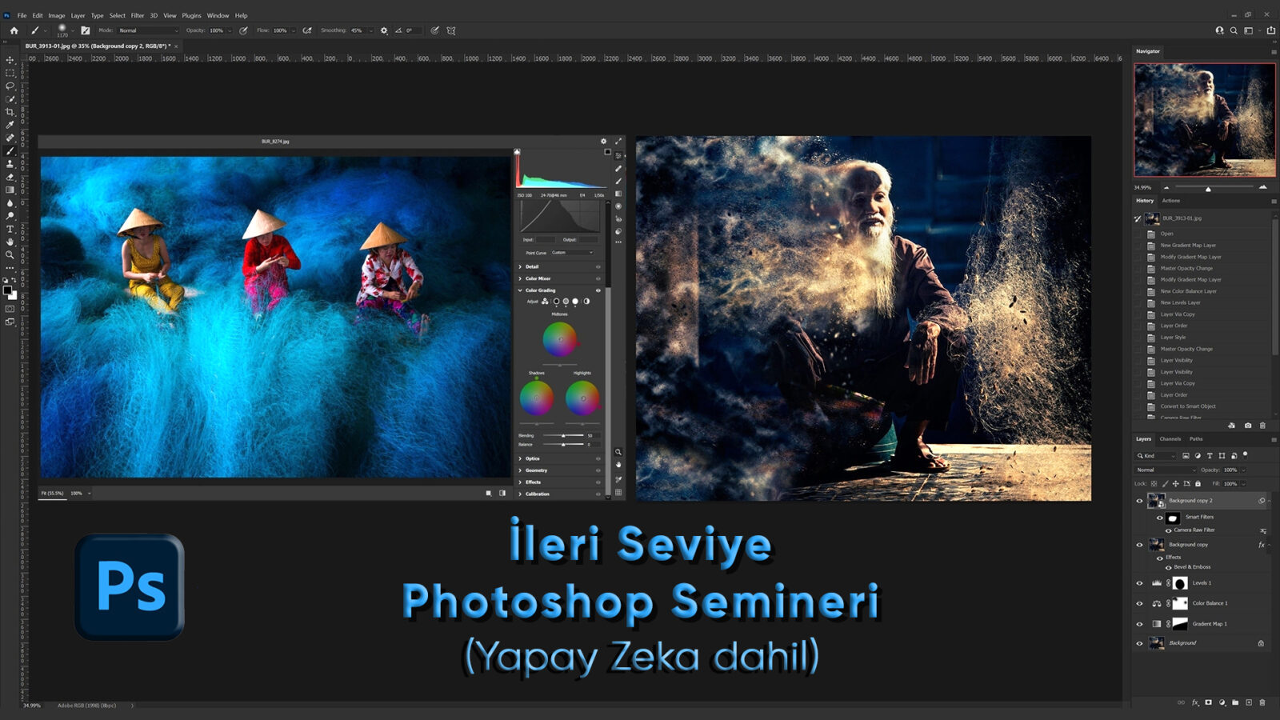
Task: Click the Navigator preview thumbnail
Action: click(1204, 120)
